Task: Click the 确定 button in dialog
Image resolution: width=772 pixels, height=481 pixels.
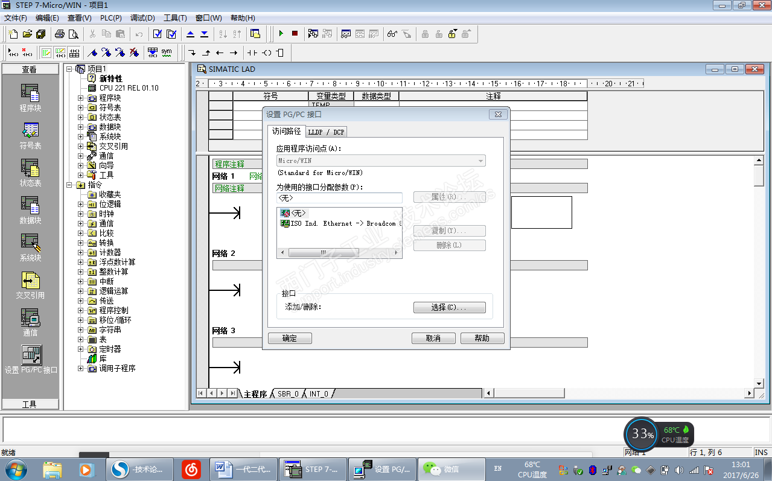Action: click(x=290, y=338)
